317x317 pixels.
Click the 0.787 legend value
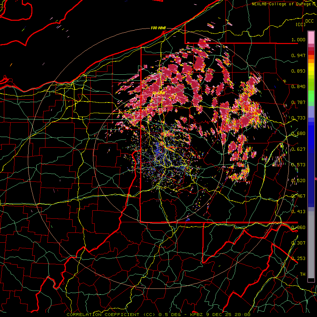click(x=298, y=102)
